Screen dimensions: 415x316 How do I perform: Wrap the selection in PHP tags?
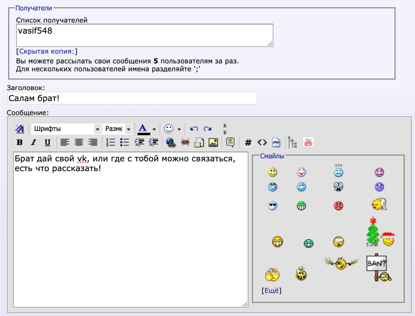coord(276,142)
